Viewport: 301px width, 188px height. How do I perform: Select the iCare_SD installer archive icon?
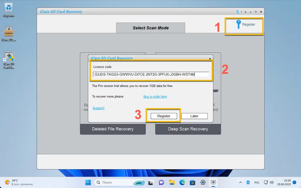point(9,34)
